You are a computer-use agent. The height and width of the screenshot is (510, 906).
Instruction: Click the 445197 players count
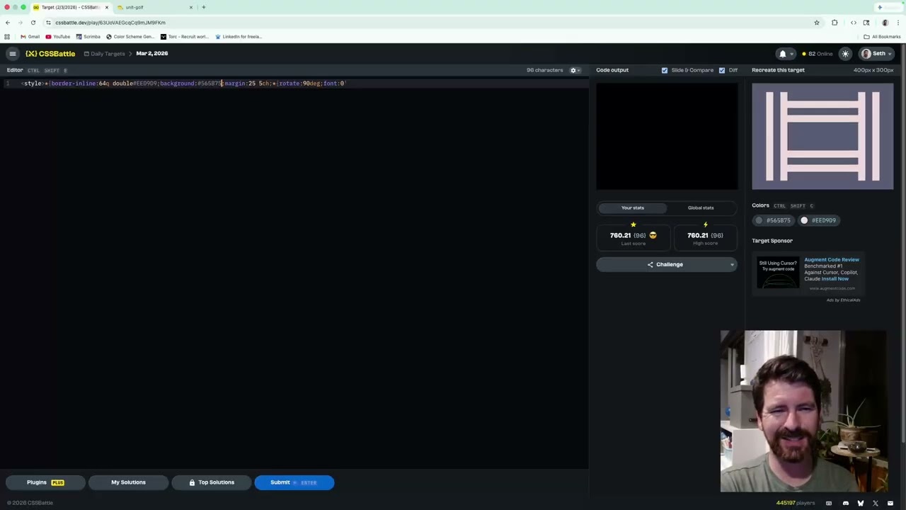click(795, 504)
